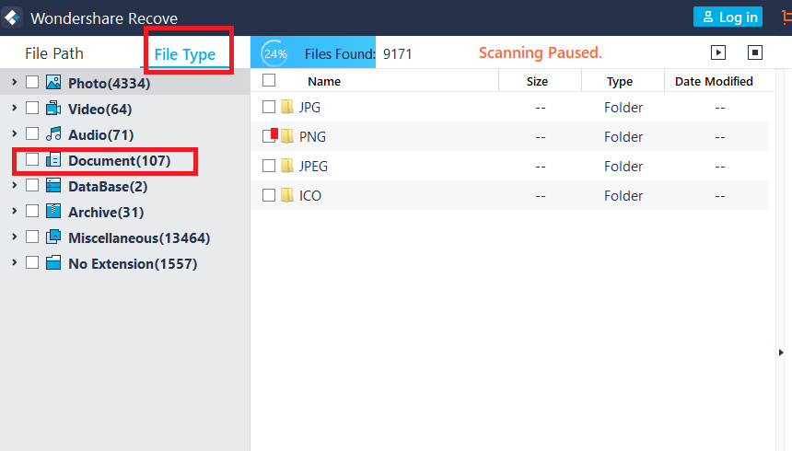Screen dimensions: 792x451
Task: Expand the Archive(31) tree node
Action: pos(14,211)
